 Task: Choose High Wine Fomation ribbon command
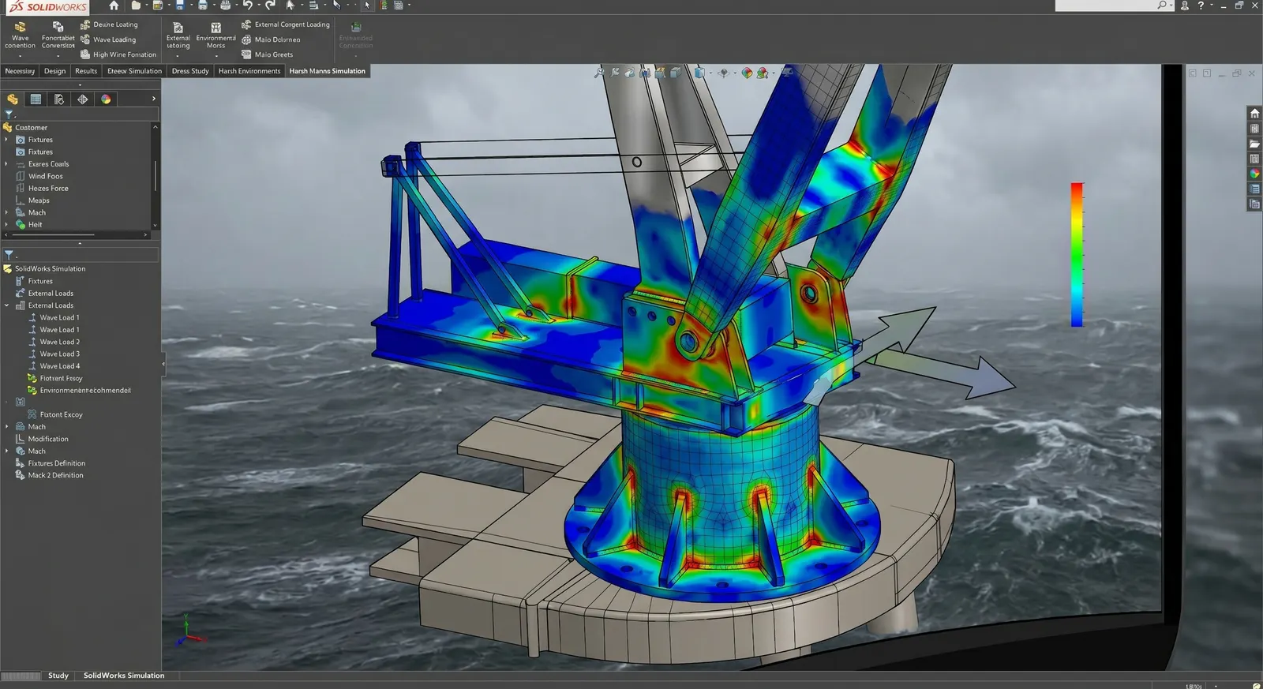click(118, 54)
